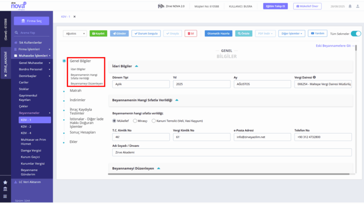Open notifications bell icon
Screen dimensions: 364x204
pyautogui.click(x=350, y=6)
